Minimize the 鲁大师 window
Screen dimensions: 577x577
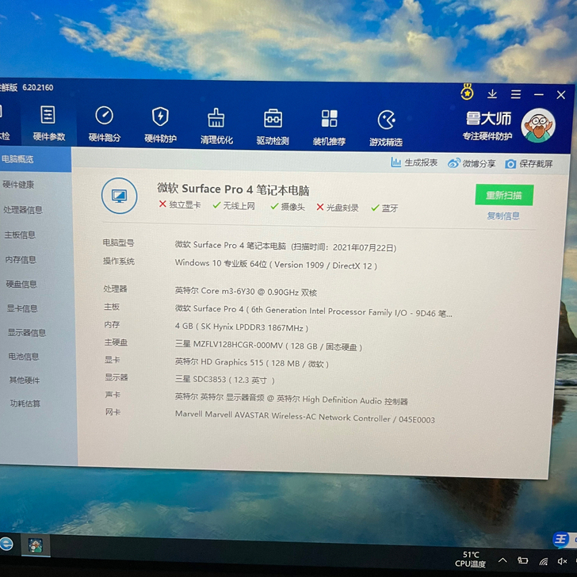tap(538, 94)
